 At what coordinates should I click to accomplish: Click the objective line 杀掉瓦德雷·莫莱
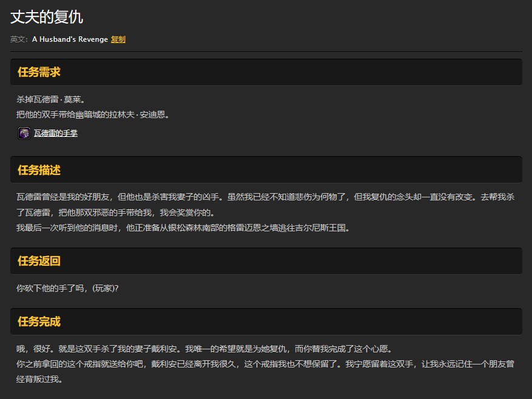click(x=50, y=99)
